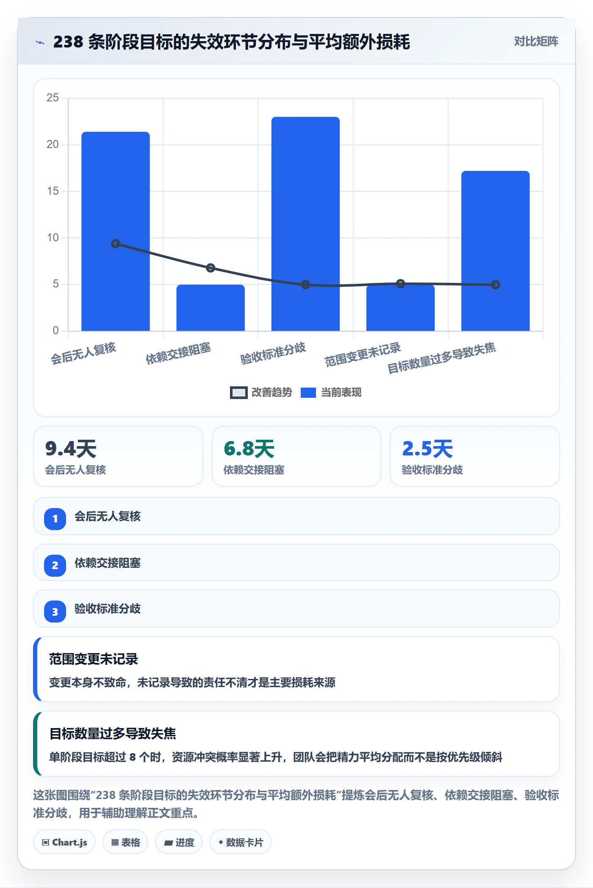
Task: Click the 会后无人复核 blue bar
Action: 116,231
